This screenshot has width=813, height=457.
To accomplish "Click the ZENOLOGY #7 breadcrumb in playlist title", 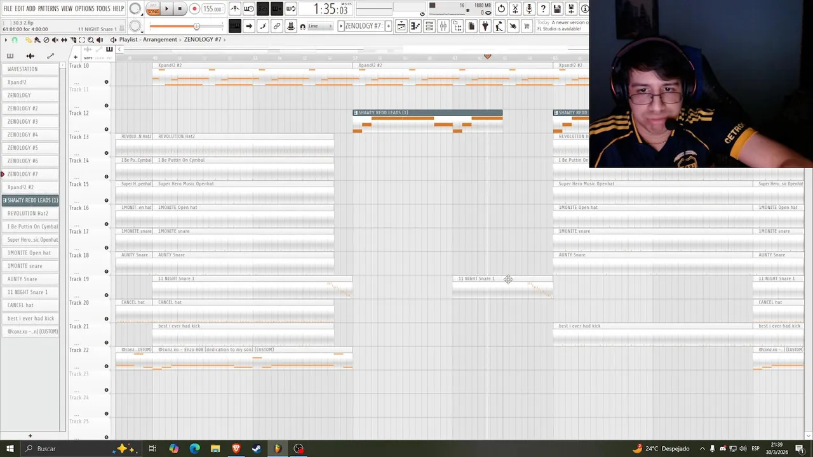I will tap(203, 39).
